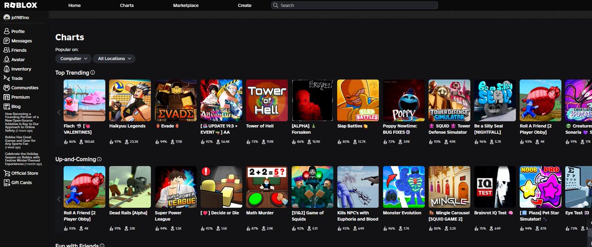
Task: Click the jo1981no user avatar
Action: (6, 17)
